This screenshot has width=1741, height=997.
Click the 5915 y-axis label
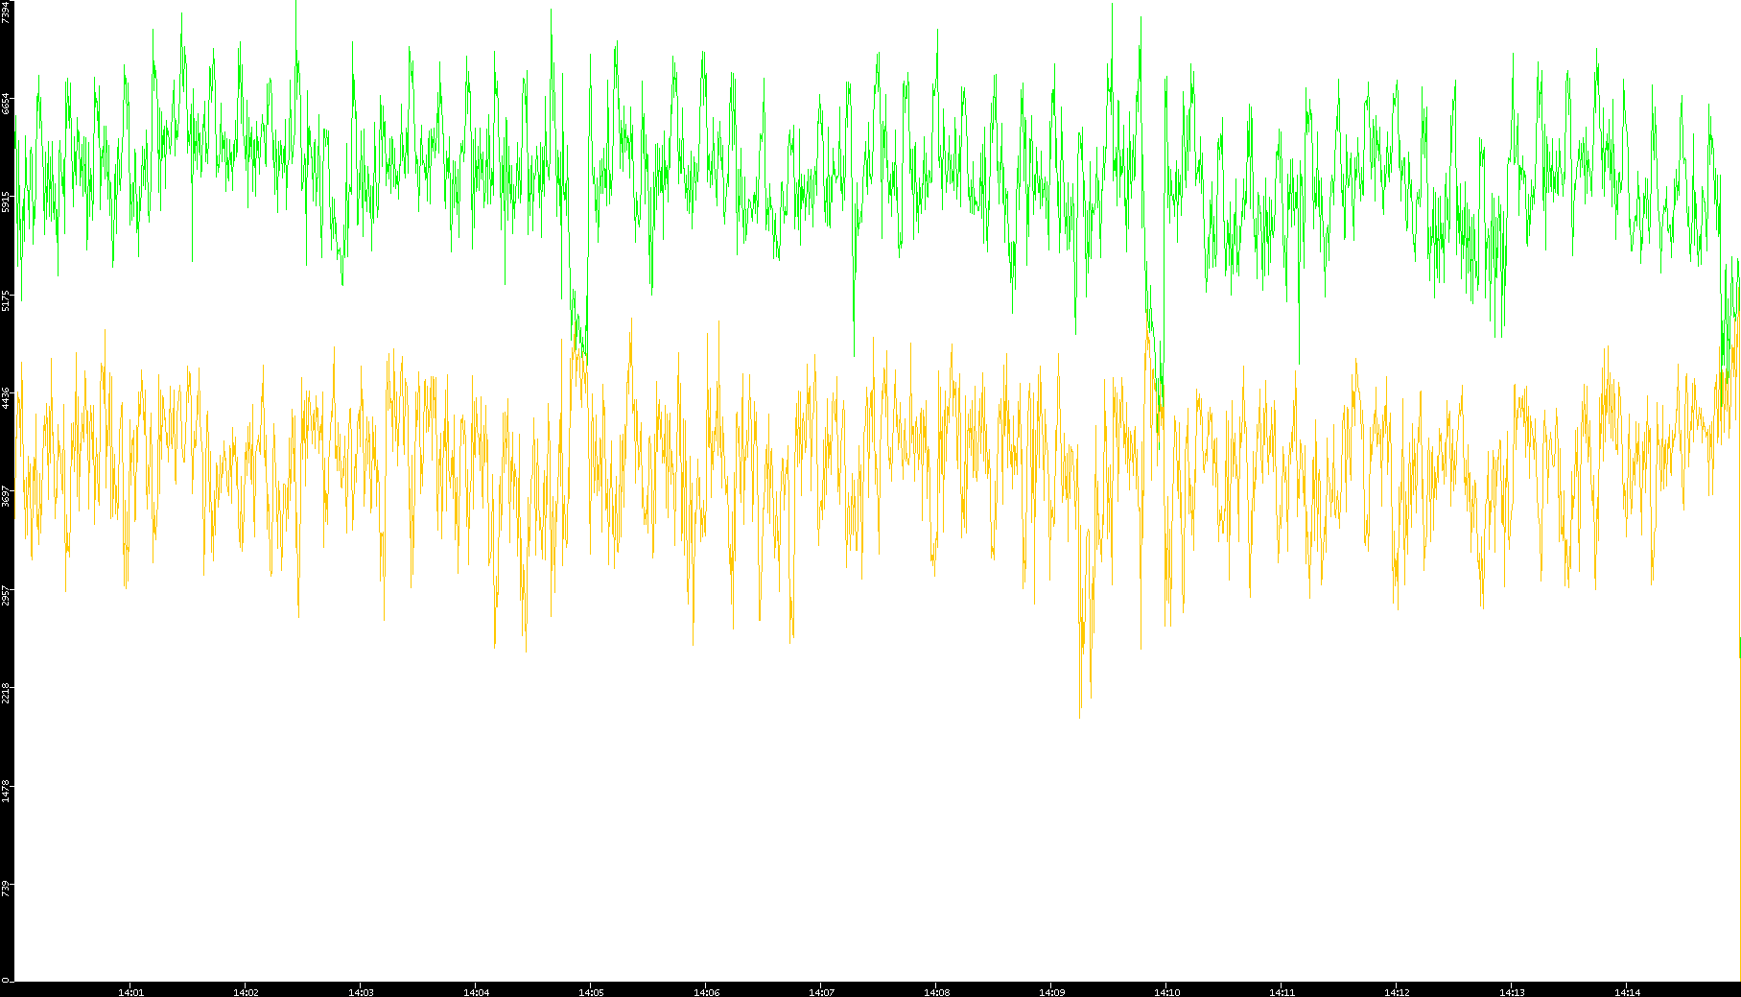tap(7, 202)
